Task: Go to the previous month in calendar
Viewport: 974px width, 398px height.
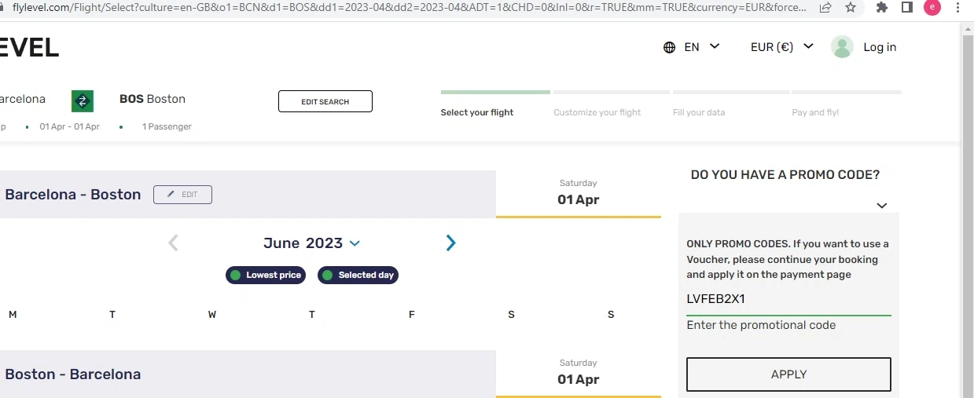Action: coord(173,243)
